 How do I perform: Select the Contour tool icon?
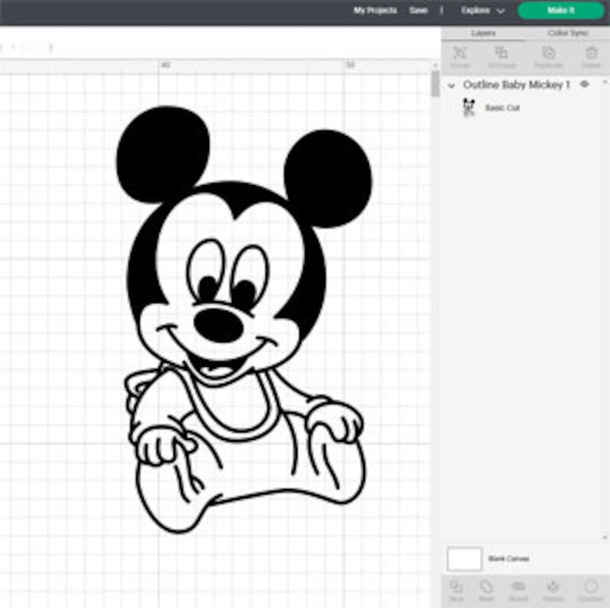pos(590,589)
